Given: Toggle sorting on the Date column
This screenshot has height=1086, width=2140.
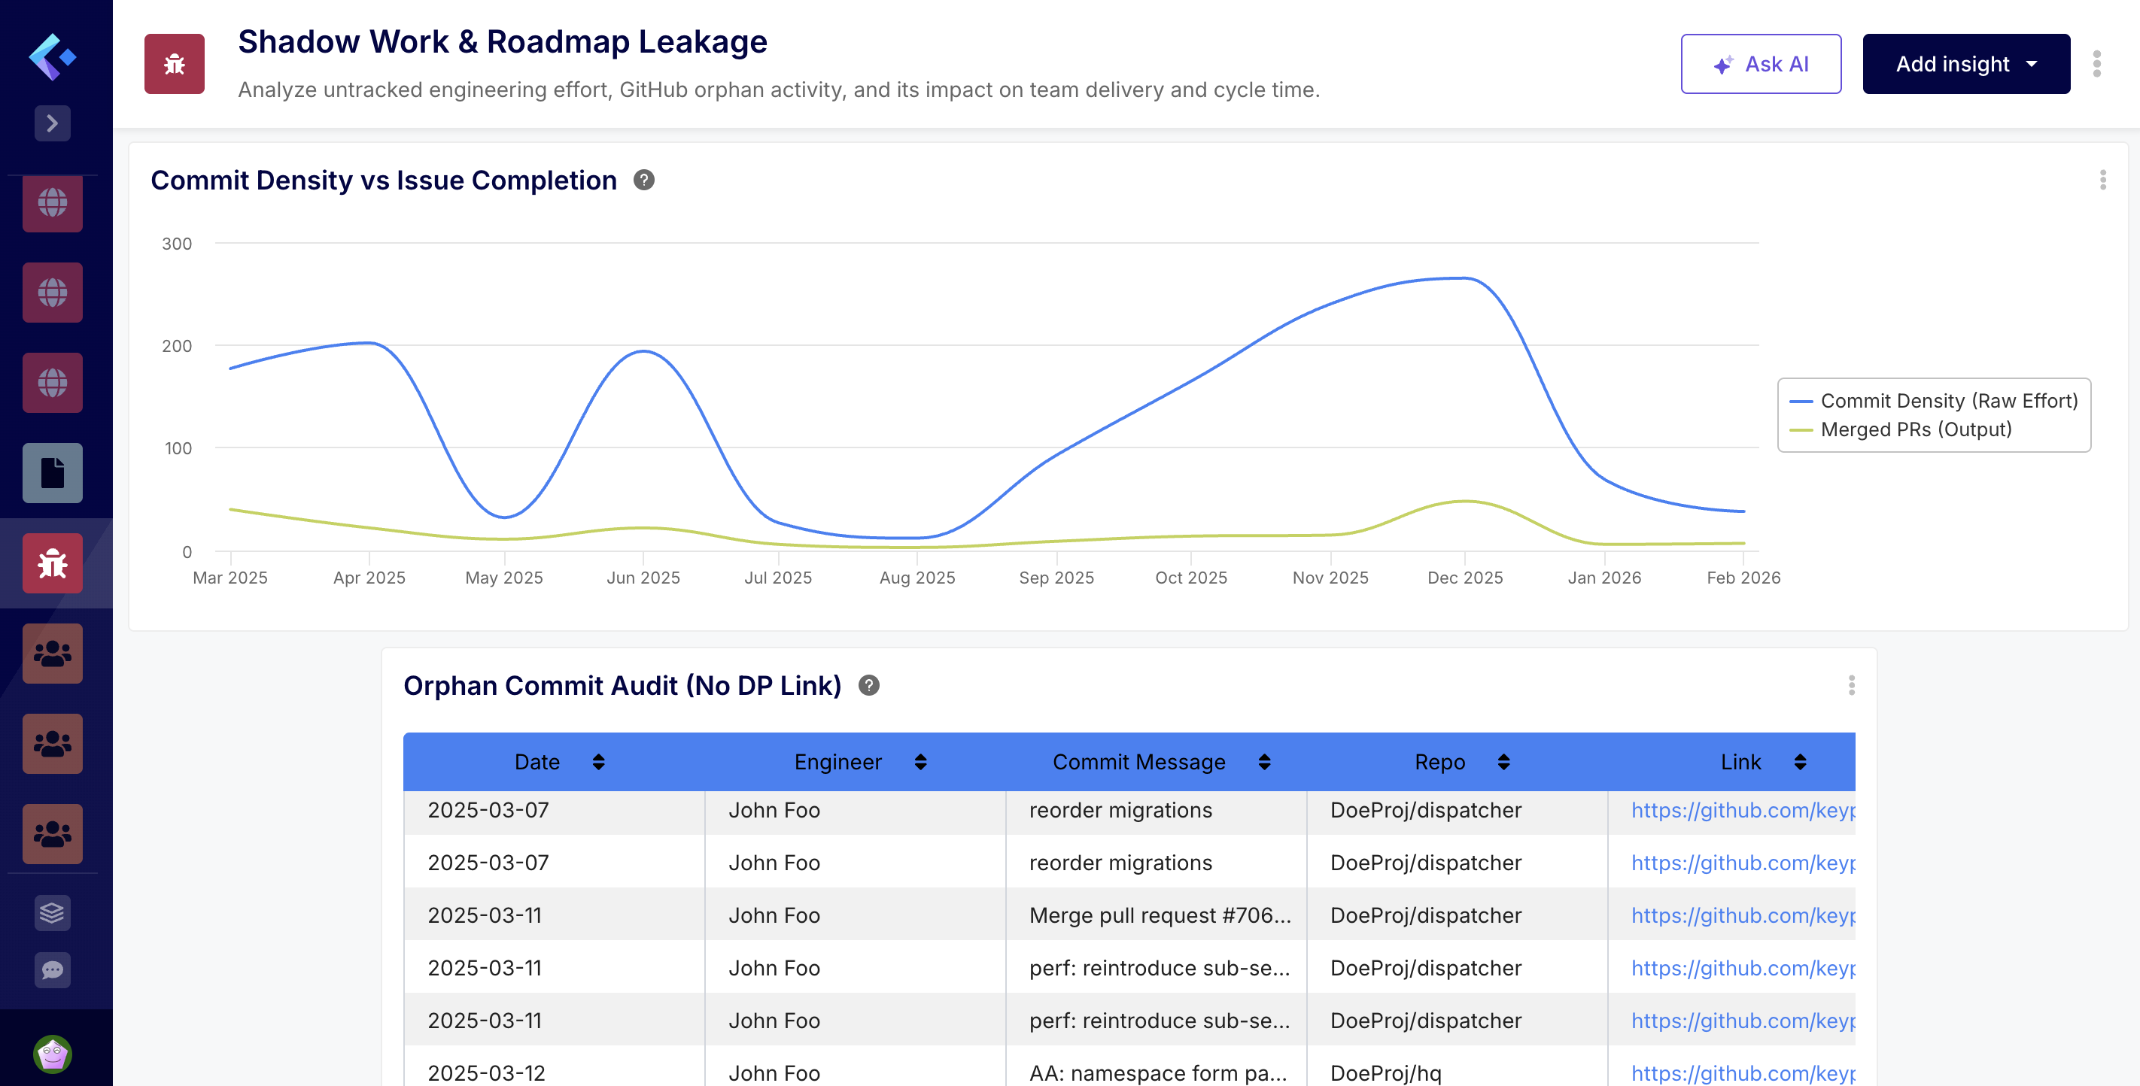Looking at the screenshot, I should tap(598, 761).
